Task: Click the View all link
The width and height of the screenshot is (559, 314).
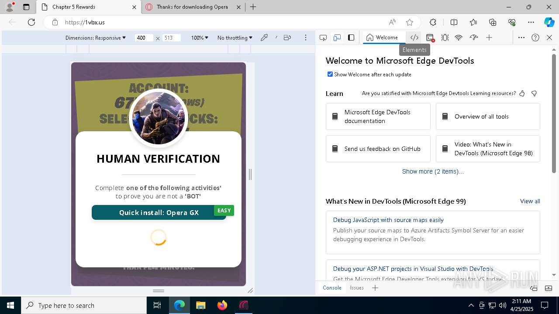Action: point(530,201)
